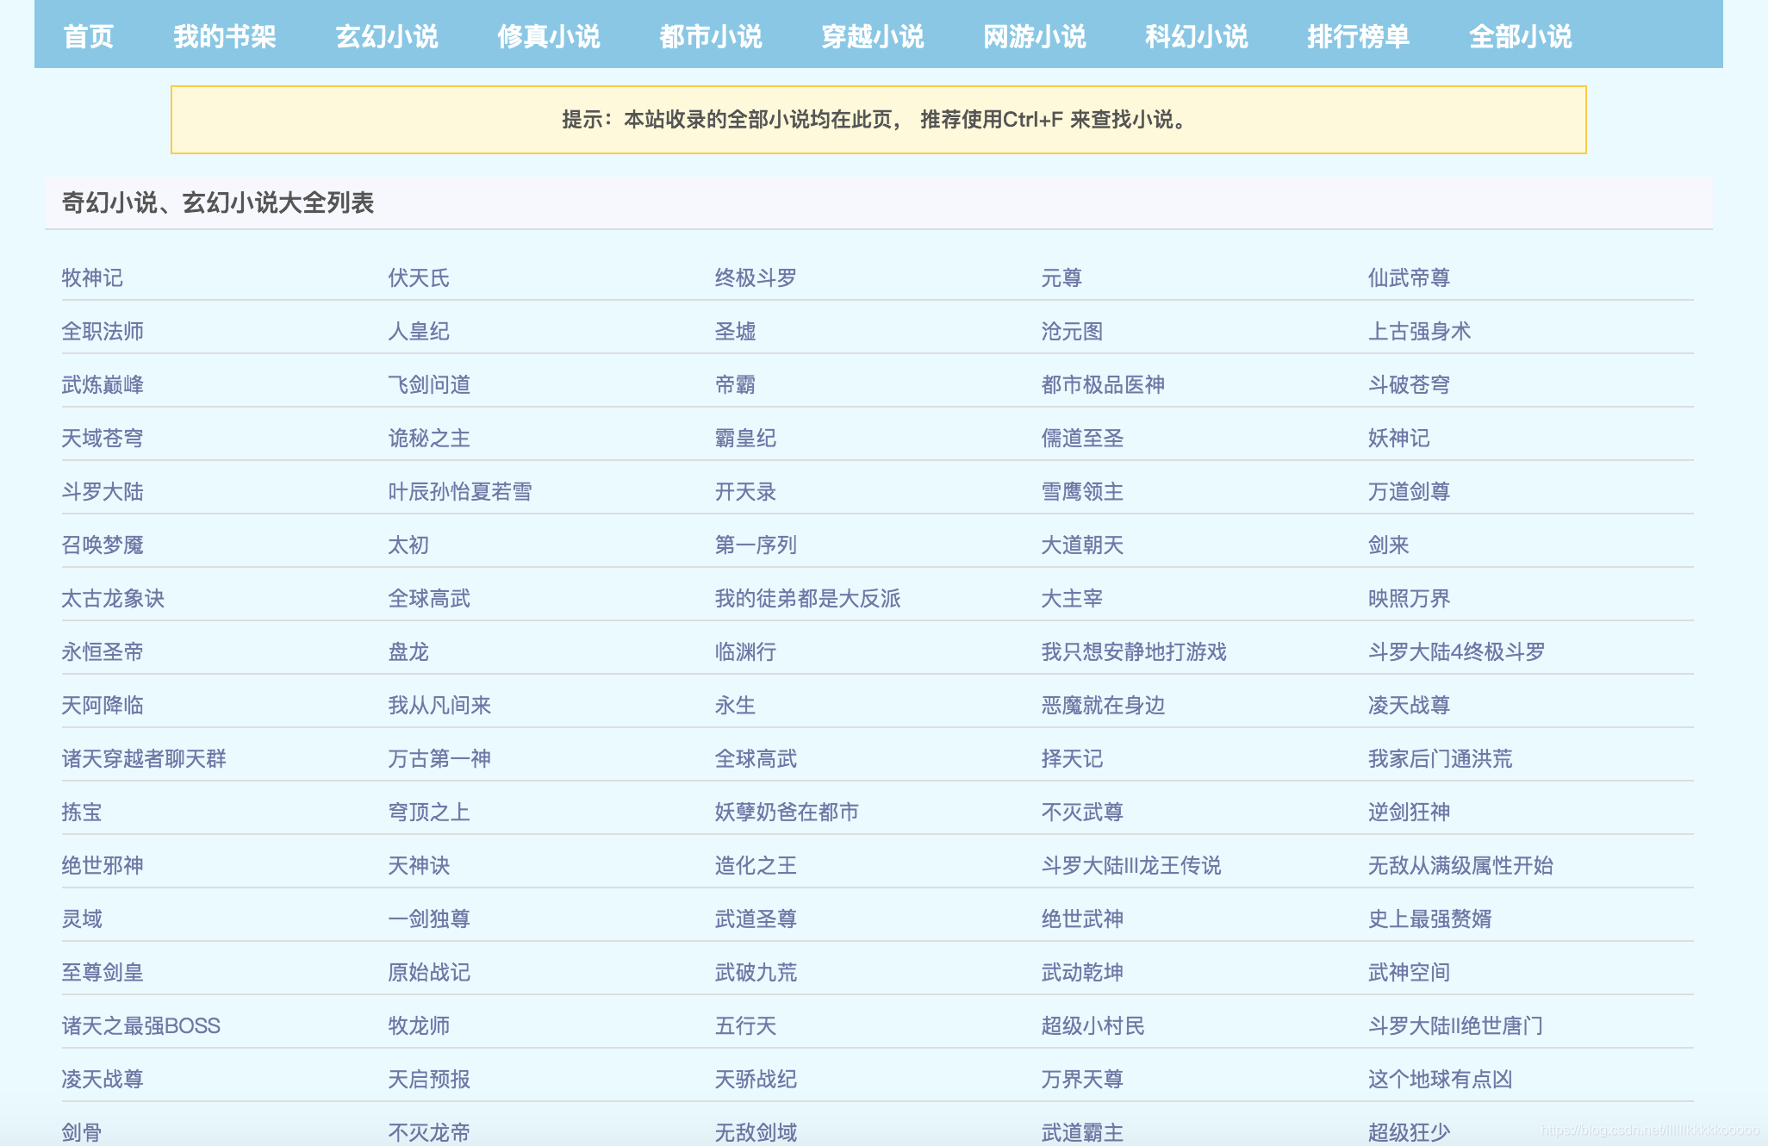Click the 逆剑狂神 link

tap(1410, 812)
